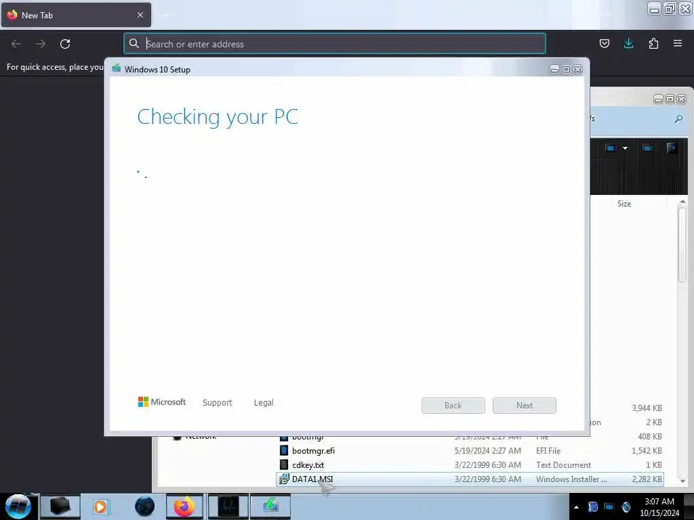This screenshot has height=520, width=694.
Task: Open the black folder taskbar icon
Action: click(x=60, y=506)
